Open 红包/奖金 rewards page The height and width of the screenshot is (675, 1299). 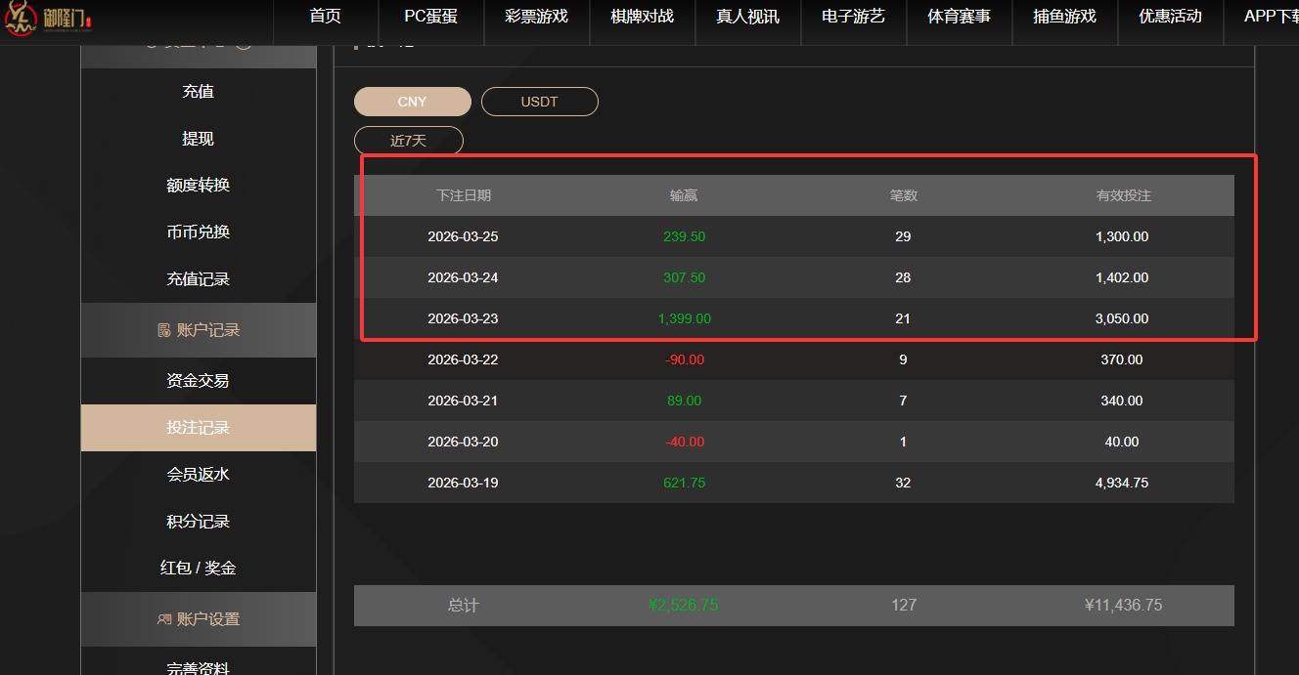point(198,568)
